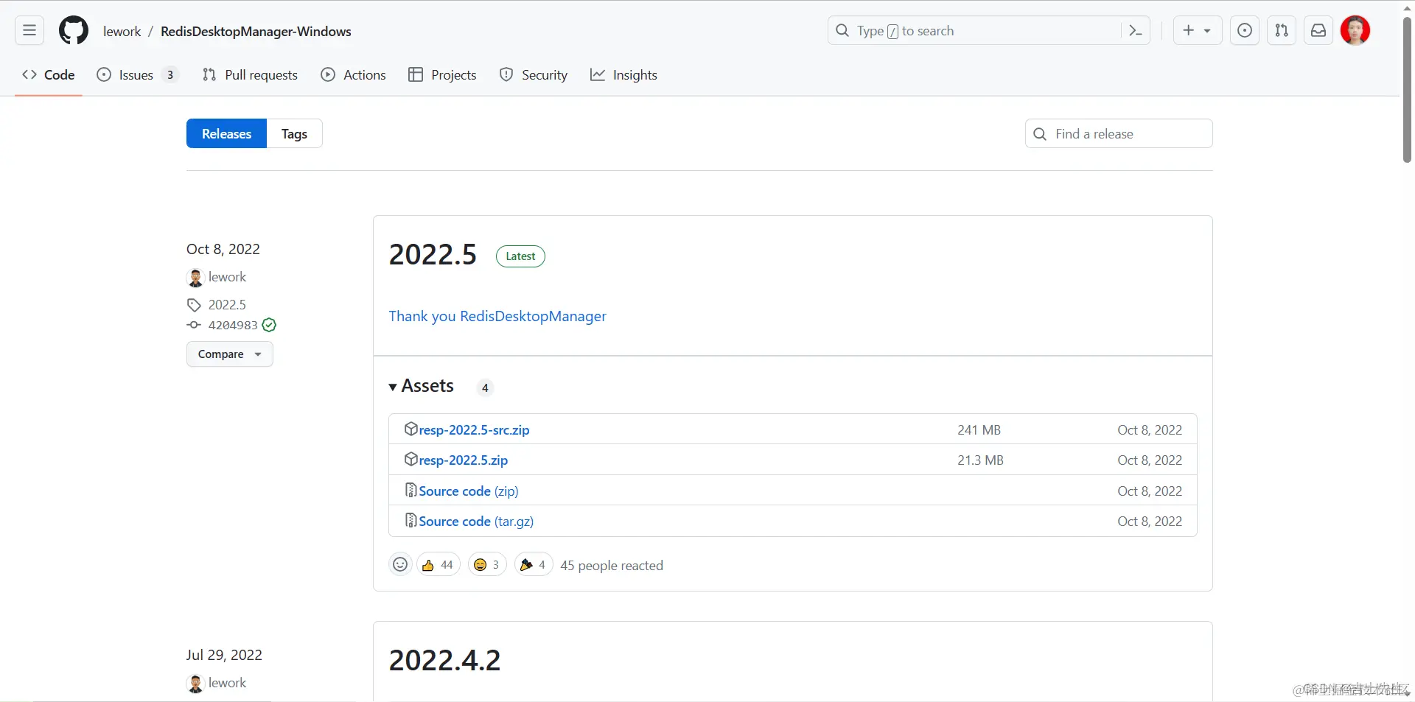Select the Releases button
Viewport: 1415px width, 702px height.
click(x=226, y=134)
